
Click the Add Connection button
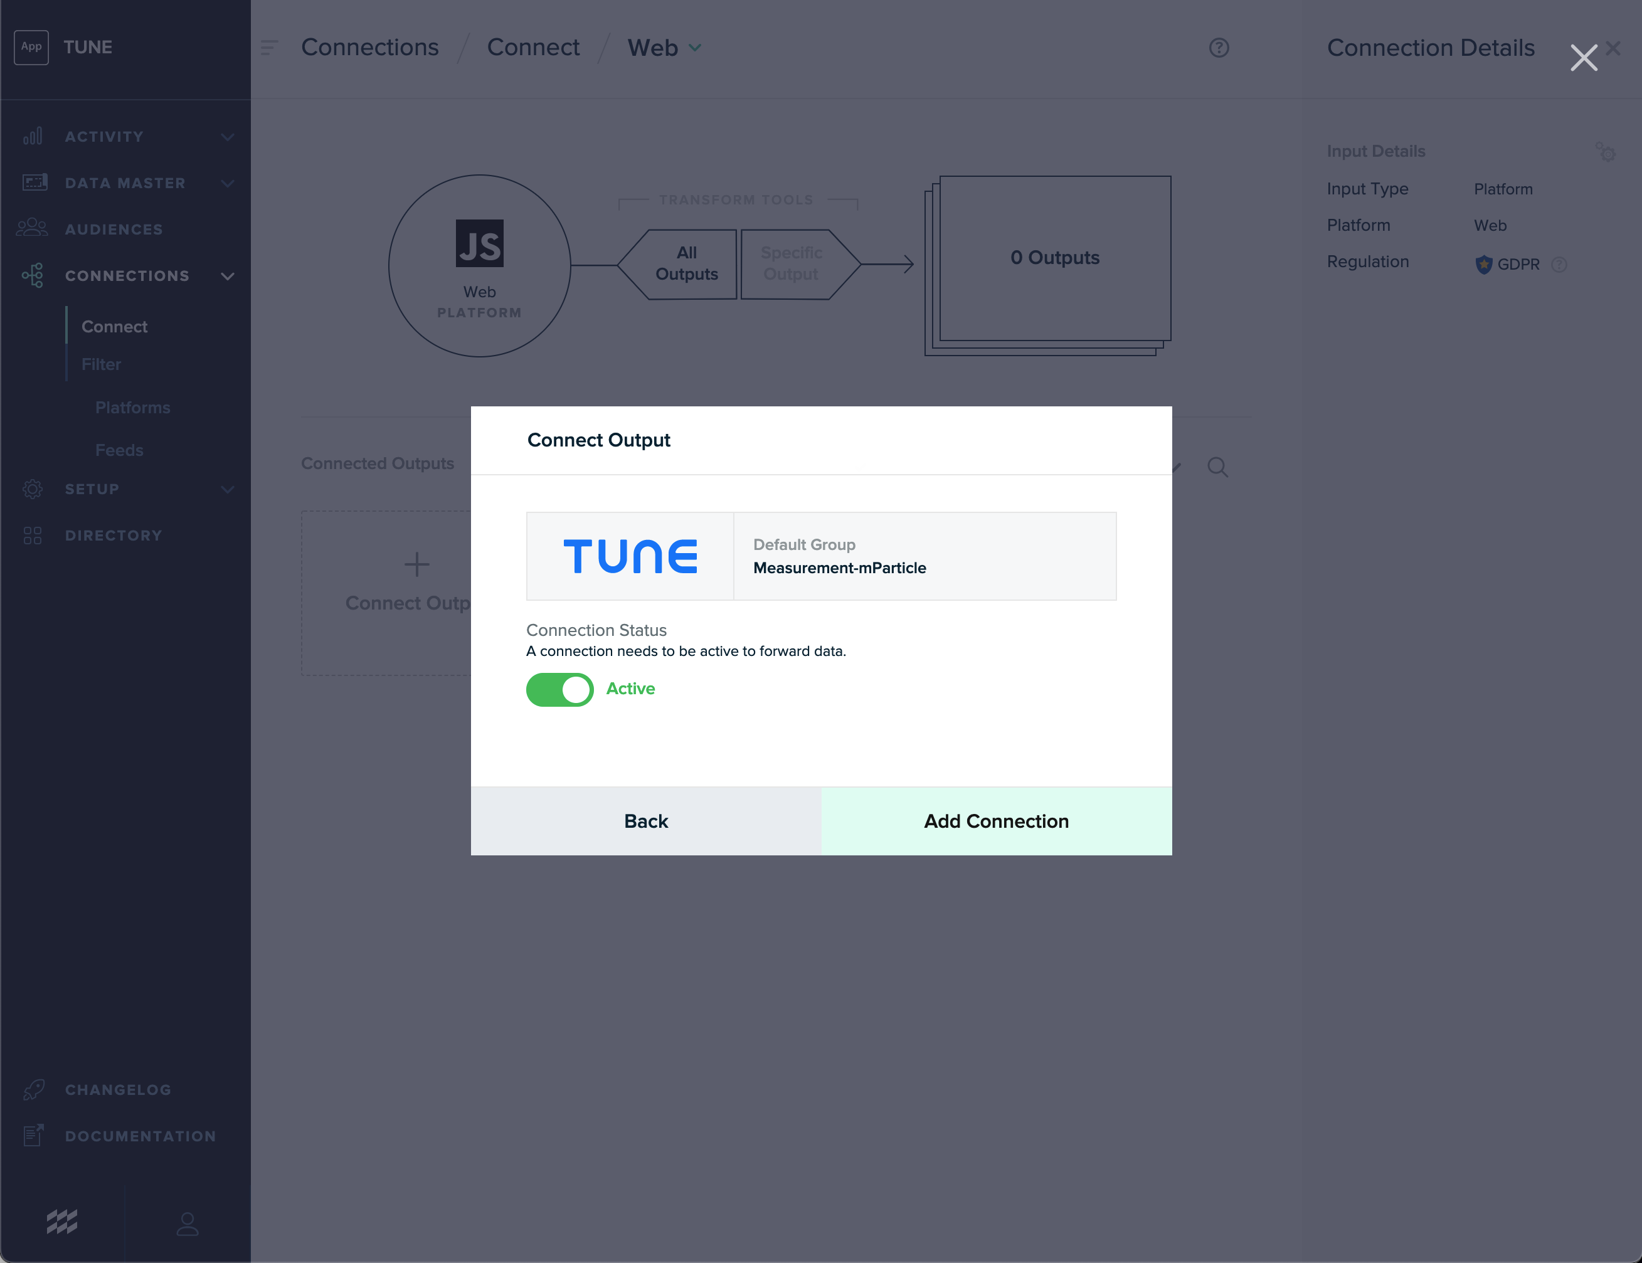[996, 821]
